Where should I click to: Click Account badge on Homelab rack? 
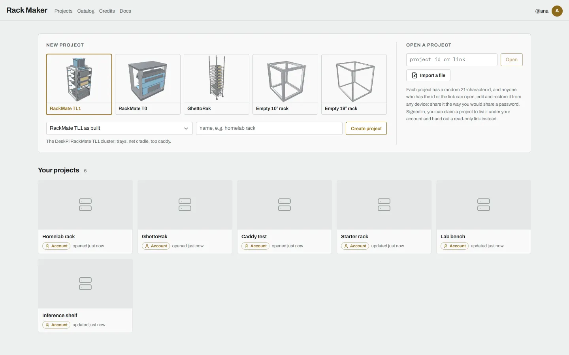click(56, 246)
